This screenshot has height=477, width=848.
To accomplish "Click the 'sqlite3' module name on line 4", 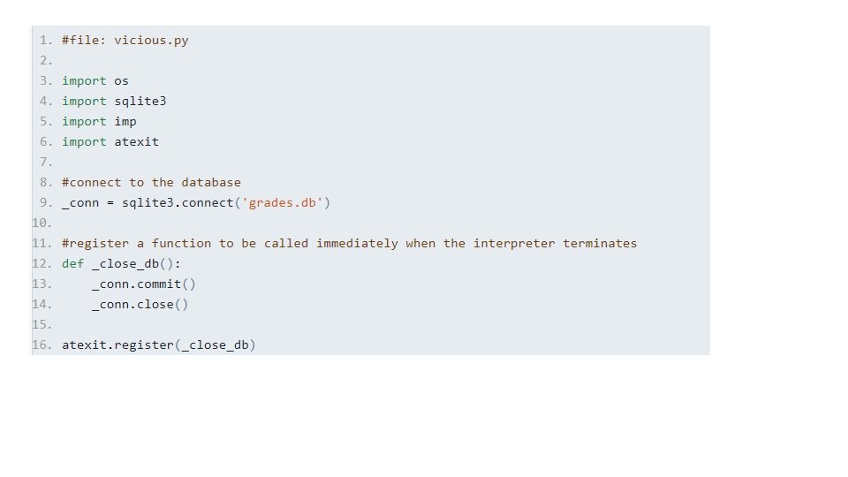I will (x=140, y=101).
